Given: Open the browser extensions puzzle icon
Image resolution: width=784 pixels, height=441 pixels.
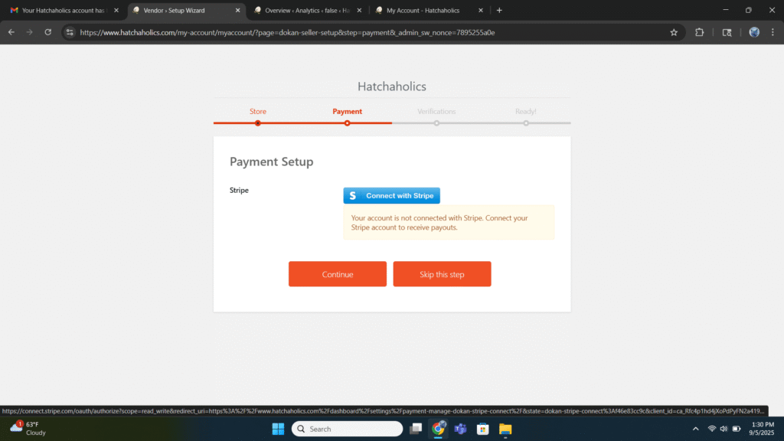Looking at the screenshot, I should pyautogui.click(x=700, y=32).
